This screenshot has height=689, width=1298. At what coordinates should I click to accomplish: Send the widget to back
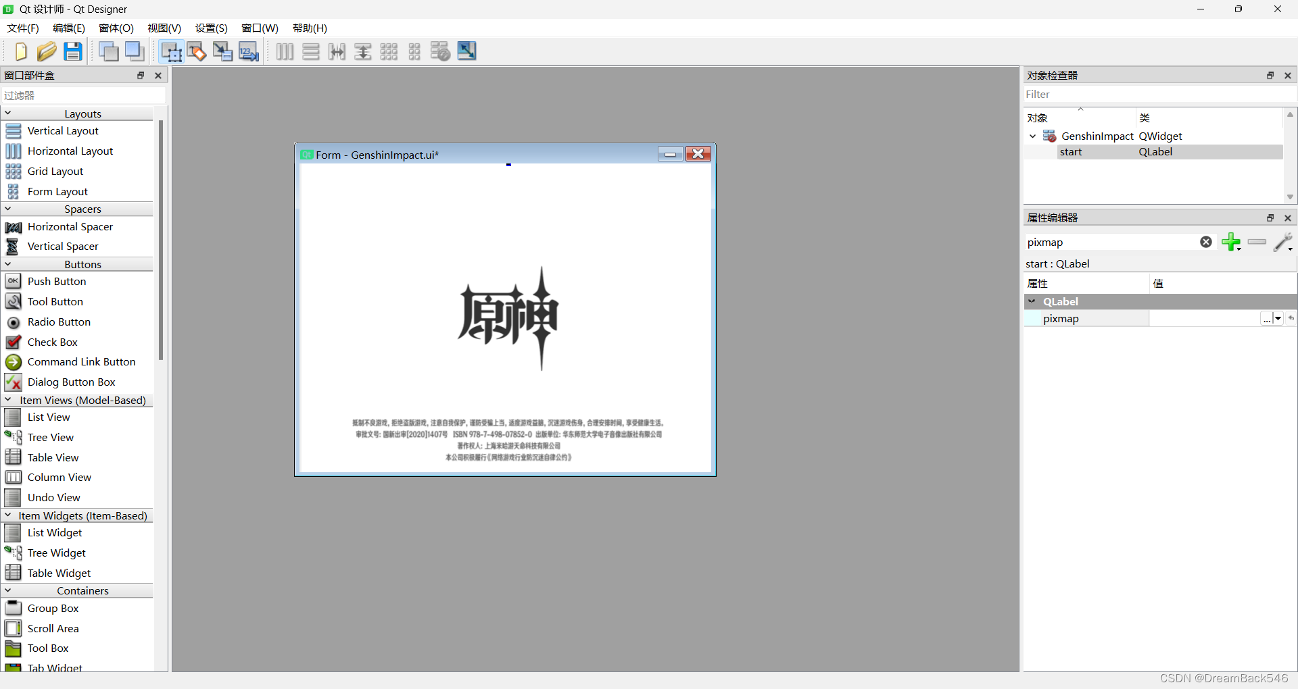(x=108, y=51)
